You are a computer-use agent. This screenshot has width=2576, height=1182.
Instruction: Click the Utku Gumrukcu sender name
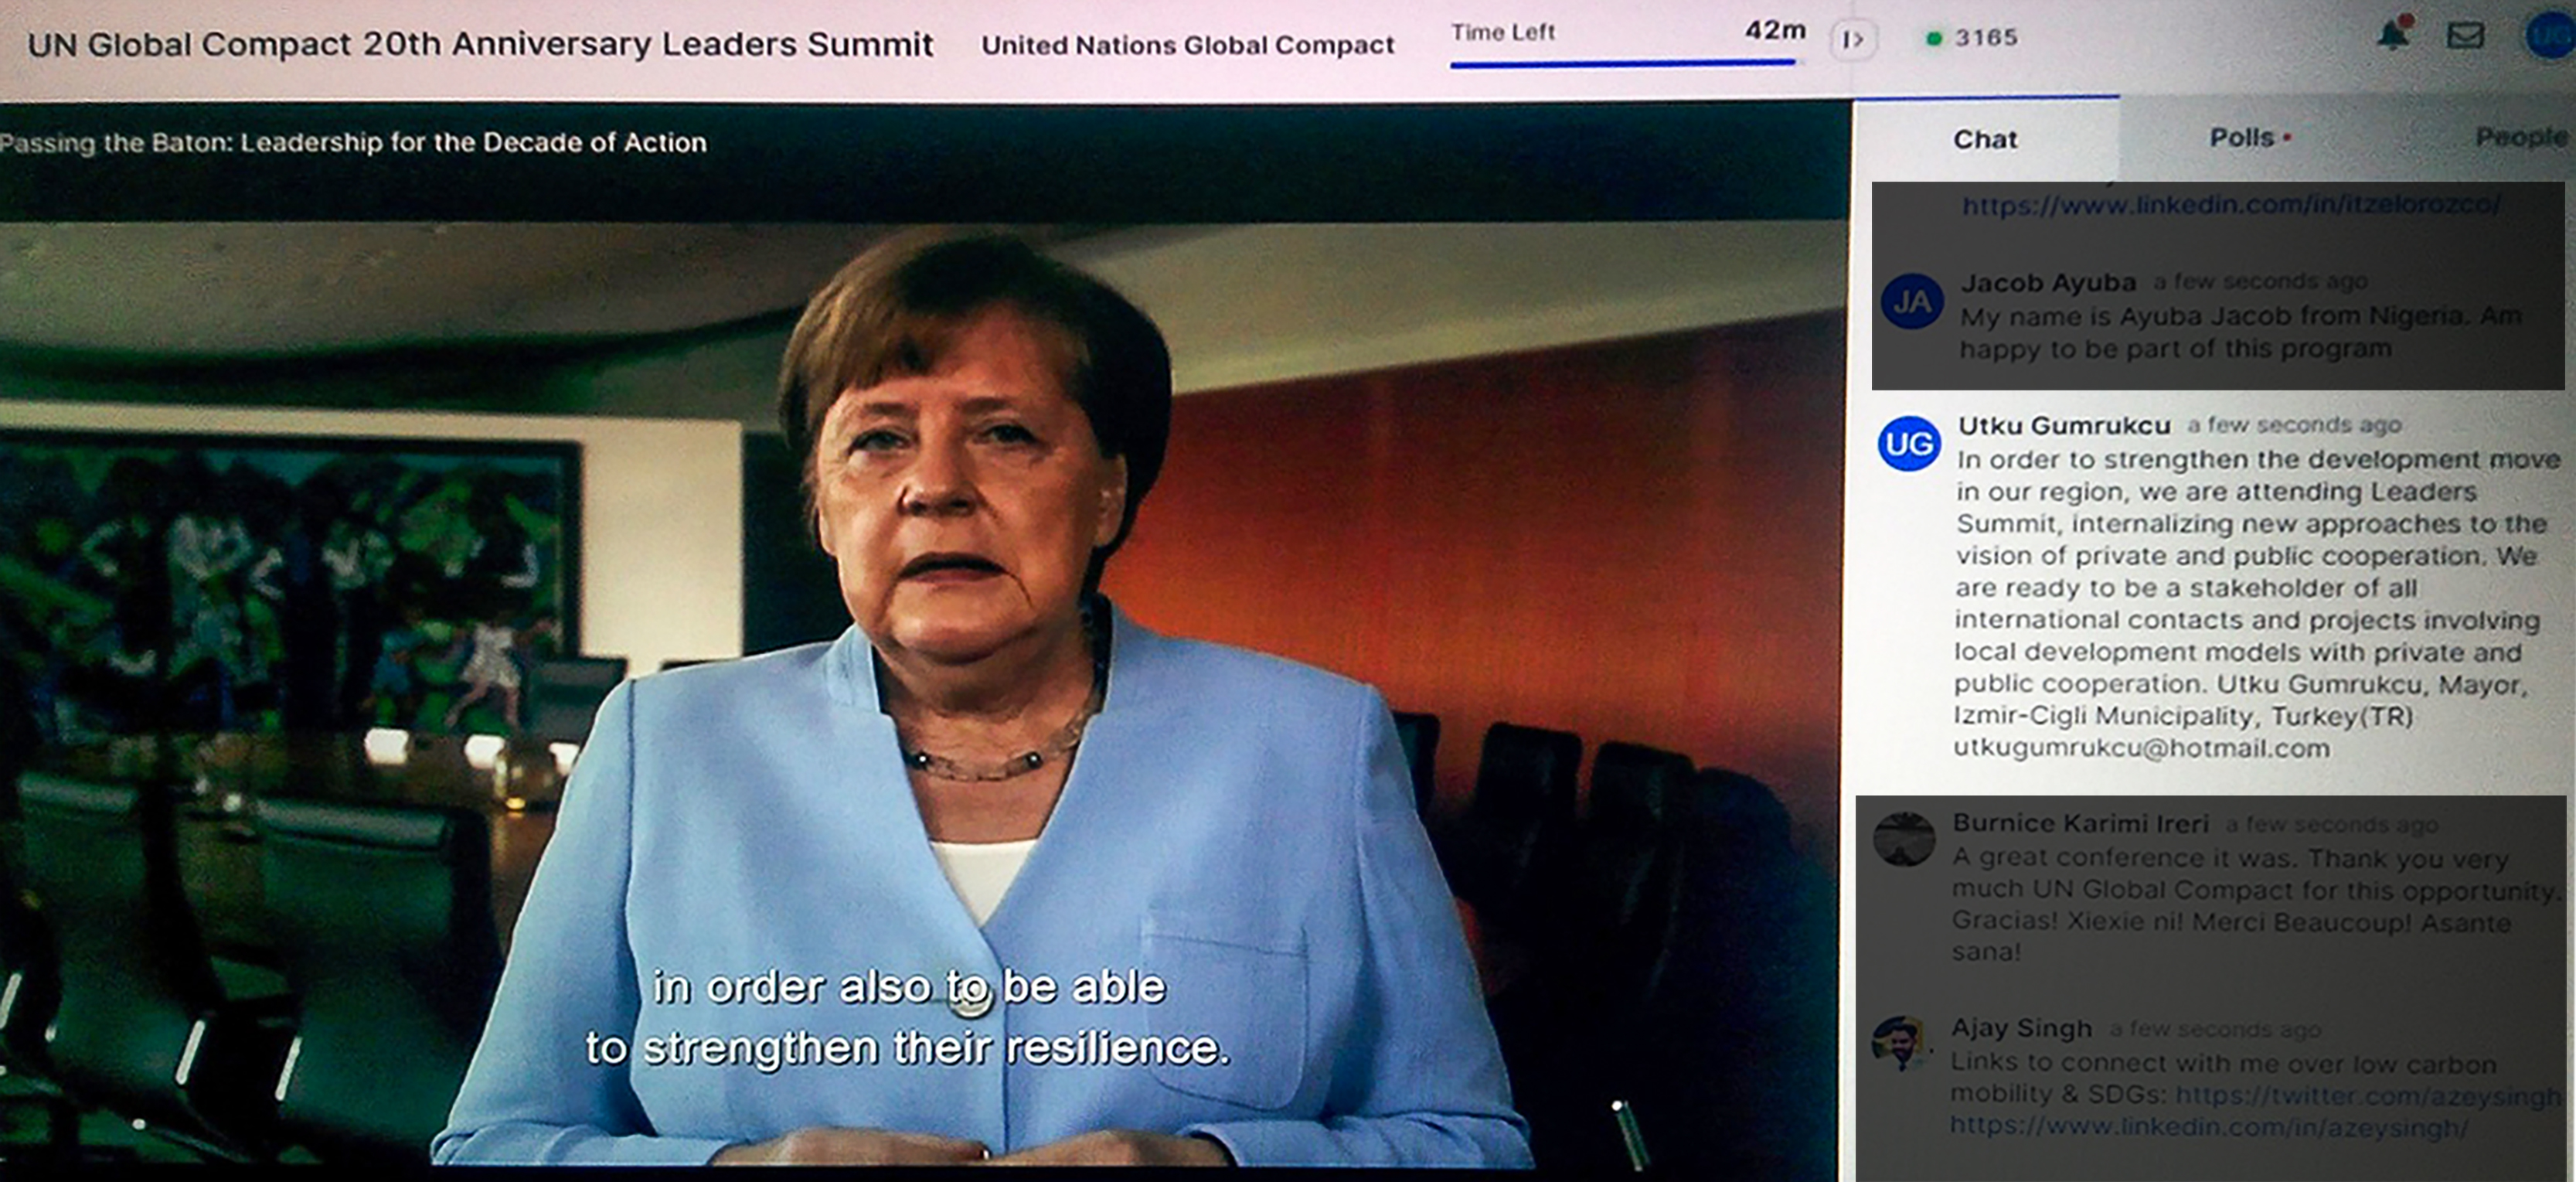2064,426
